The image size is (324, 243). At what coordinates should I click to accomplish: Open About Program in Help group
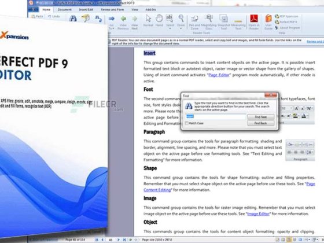(288, 28)
